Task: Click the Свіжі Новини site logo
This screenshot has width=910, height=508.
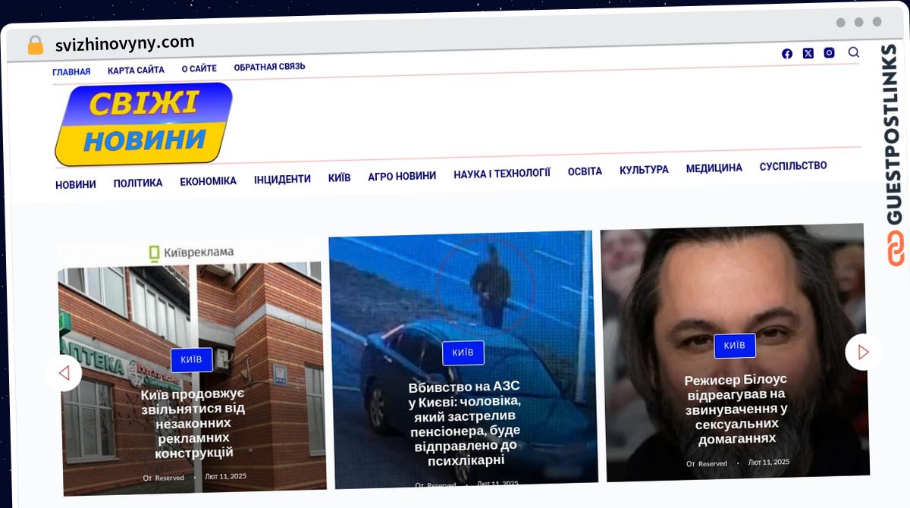Action: [143, 124]
